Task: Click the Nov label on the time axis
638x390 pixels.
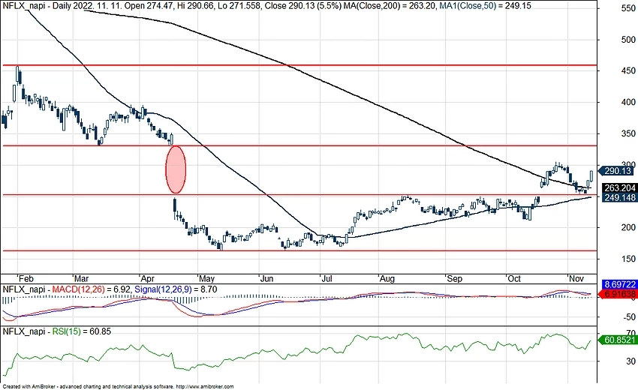Action: click(576, 278)
